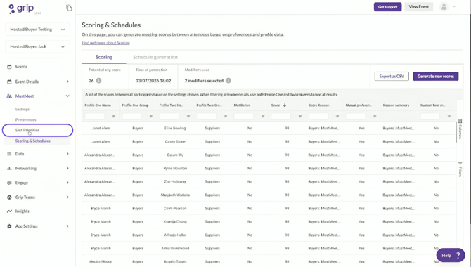
Task: Click the Engage at-sign icon
Action: [x=9, y=183]
